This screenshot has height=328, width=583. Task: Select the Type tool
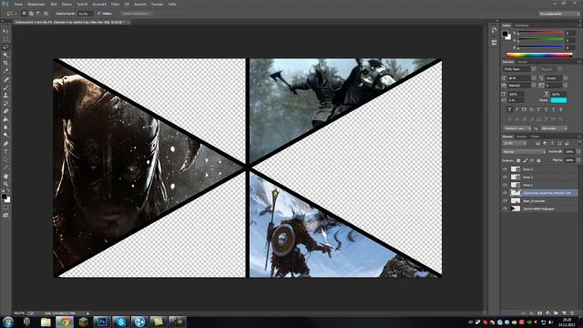point(5,152)
